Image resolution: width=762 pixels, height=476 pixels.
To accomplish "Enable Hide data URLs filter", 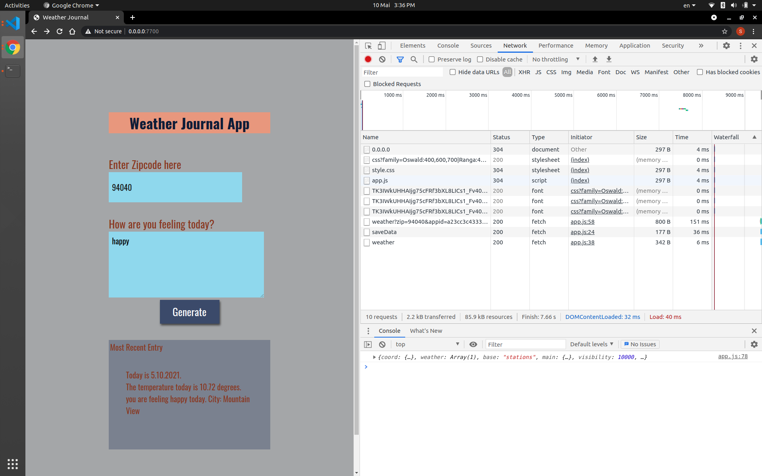I will tap(452, 72).
